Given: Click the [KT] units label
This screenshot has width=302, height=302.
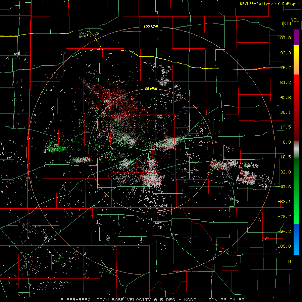Looking at the screenshot, I should pyautogui.click(x=287, y=23).
